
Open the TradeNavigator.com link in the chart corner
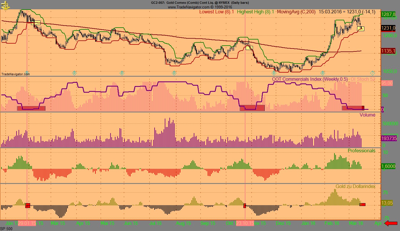point(15,74)
